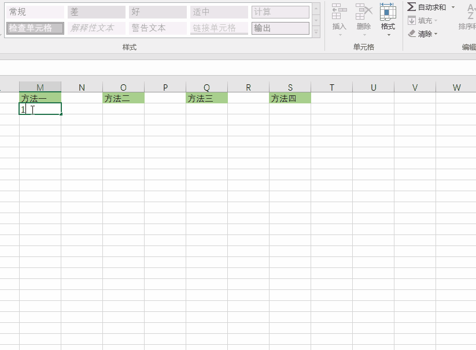Open the 填充 dropdown arrow
Screen dimensions: 476x350
(436, 21)
